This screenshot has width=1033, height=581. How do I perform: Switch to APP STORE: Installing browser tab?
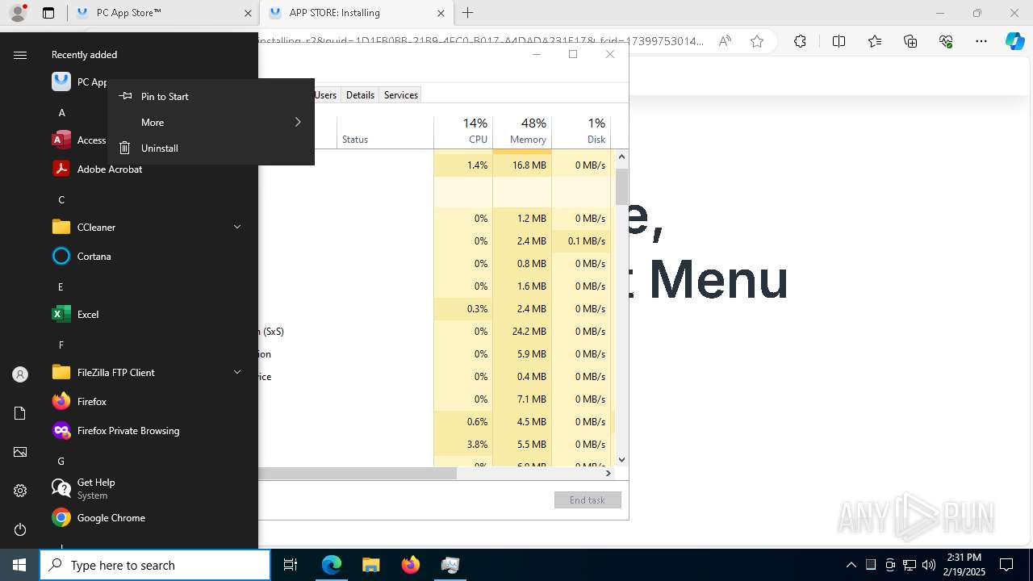(x=355, y=13)
